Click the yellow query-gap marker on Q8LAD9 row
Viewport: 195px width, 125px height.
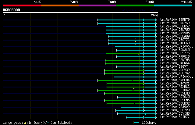tap(135, 38)
